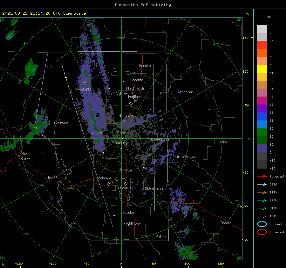Select the yellow diamond marker by RedDeer
Screen dimensions: 286x268
(x=131, y=104)
